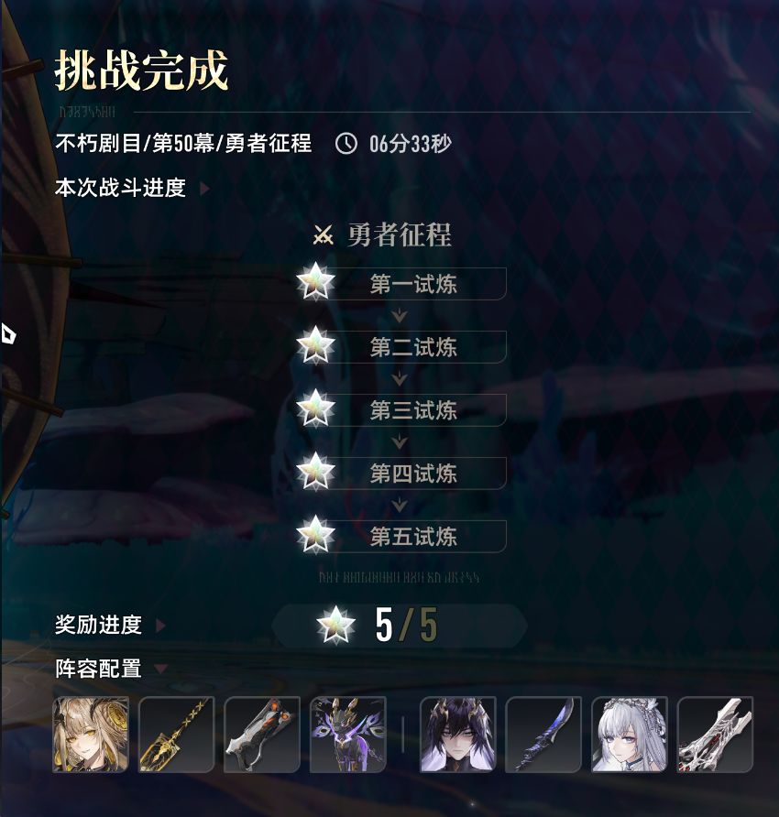The width and height of the screenshot is (779, 817).
Task: Click the gray and orange greatsword icon
Action: click(x=262, y=735)
